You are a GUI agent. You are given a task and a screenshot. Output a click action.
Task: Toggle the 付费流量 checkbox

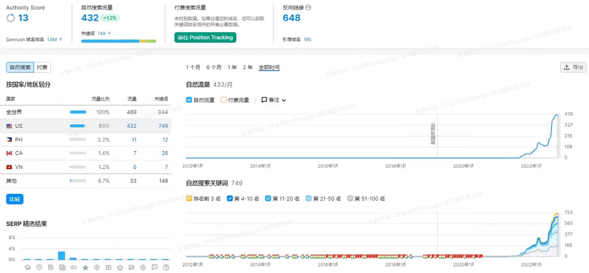tap(223, 100)
